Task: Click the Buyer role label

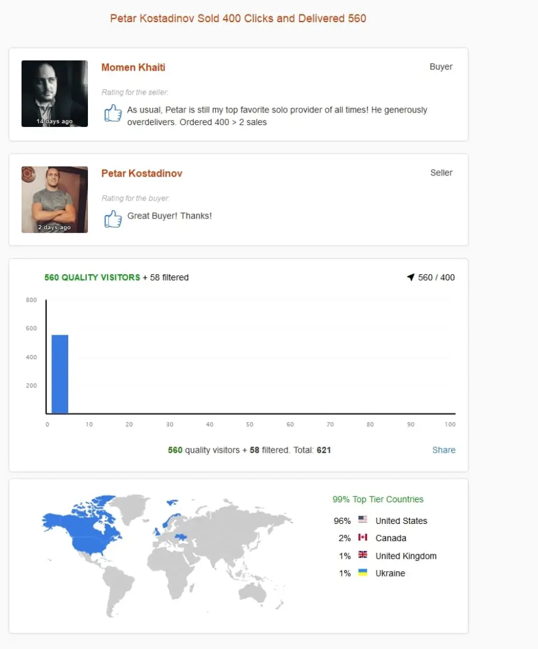Action: (x=441, y=66)
